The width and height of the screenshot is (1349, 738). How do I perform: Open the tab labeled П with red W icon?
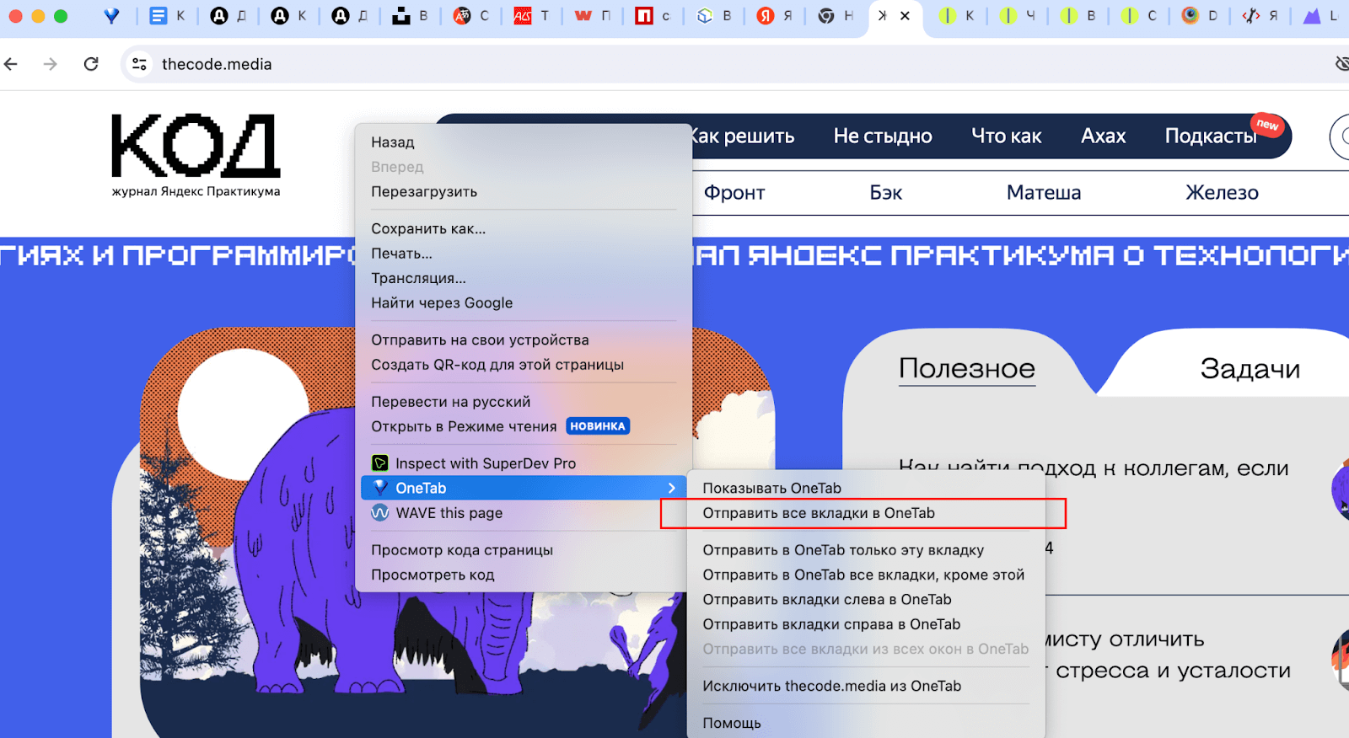(593, 16)
